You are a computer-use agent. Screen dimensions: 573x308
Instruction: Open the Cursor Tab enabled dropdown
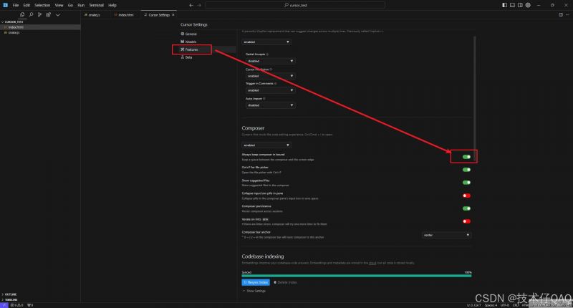click(266, 42)
